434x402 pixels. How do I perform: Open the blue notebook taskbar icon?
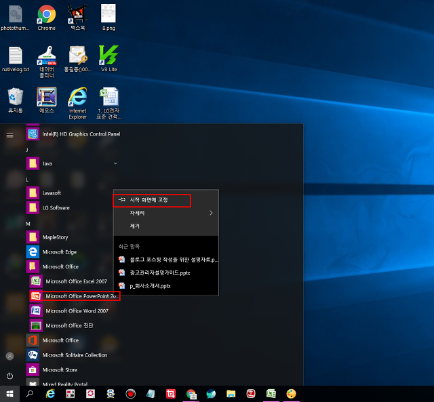click(151, 394)
